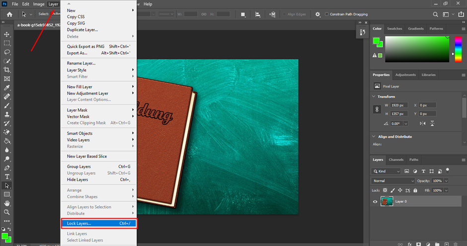The image size is (467, 246).
Task: Choose Copy CSS menu entry
Action: click(x=98, y=17)
